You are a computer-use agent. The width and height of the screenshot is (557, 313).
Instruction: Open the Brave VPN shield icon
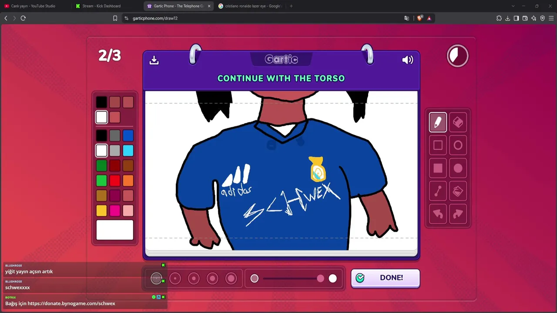542,18
